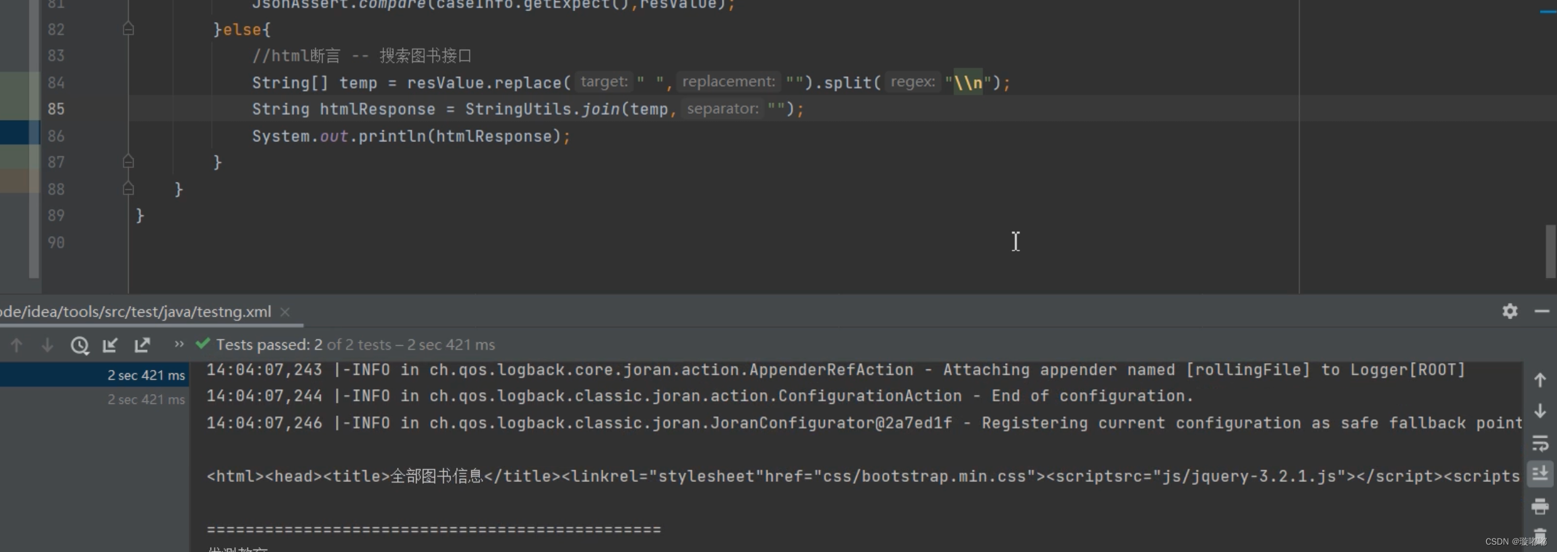Close the testng.xml run tab

tap(285, 312)
